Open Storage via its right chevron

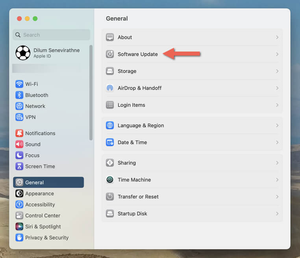[277, 71]
